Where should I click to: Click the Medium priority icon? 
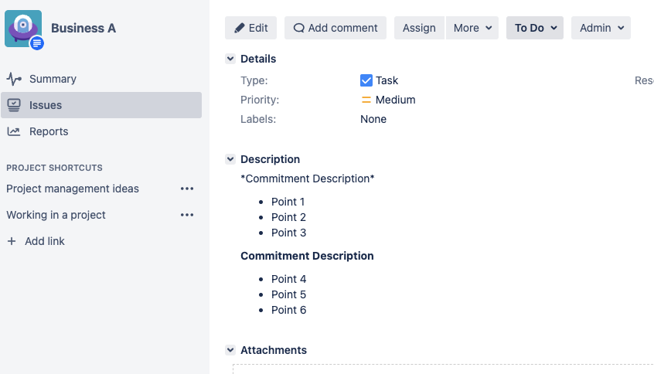coord(366,100)
